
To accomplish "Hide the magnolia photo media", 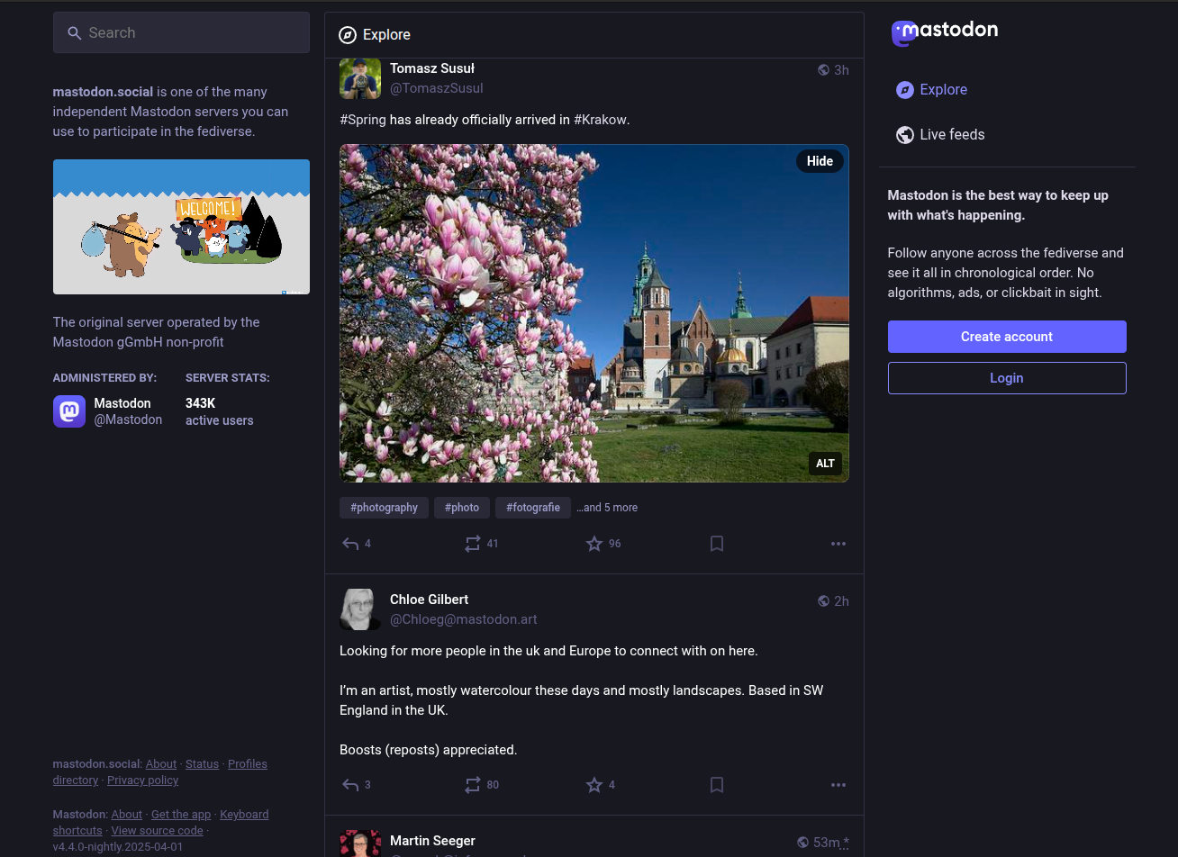I will (820, 161).
